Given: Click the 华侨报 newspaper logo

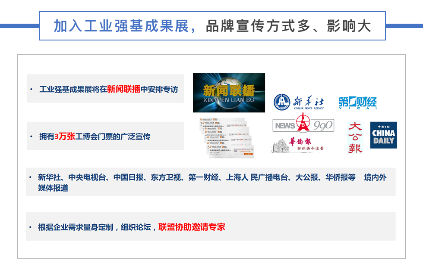Looking at the screenshot, I should (x=297, y=145).
